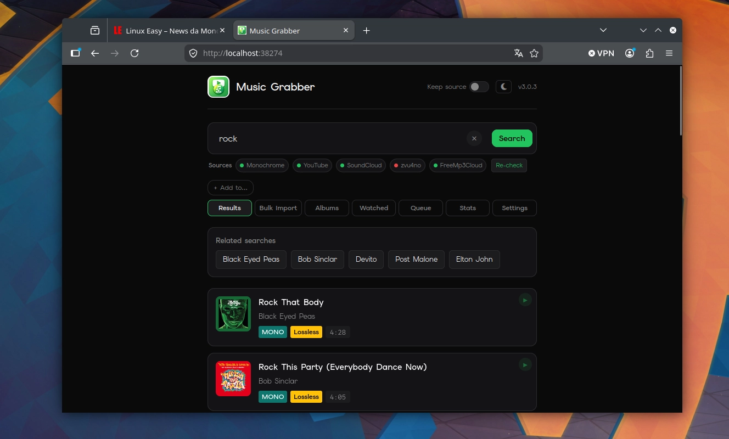729x439 pixels.
Task: Click the v3.0.3 version label
Action: pyautogui.click(x=528, y=87)
